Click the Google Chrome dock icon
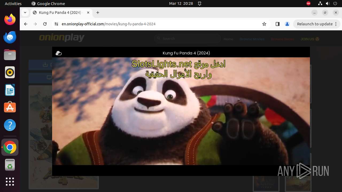This screenshot has width=342, height=192. [x=10, y=147]
